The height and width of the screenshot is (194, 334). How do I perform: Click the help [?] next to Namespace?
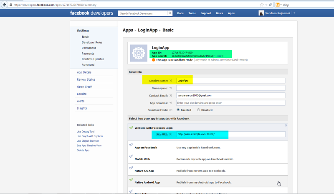(x=170, y=88)
